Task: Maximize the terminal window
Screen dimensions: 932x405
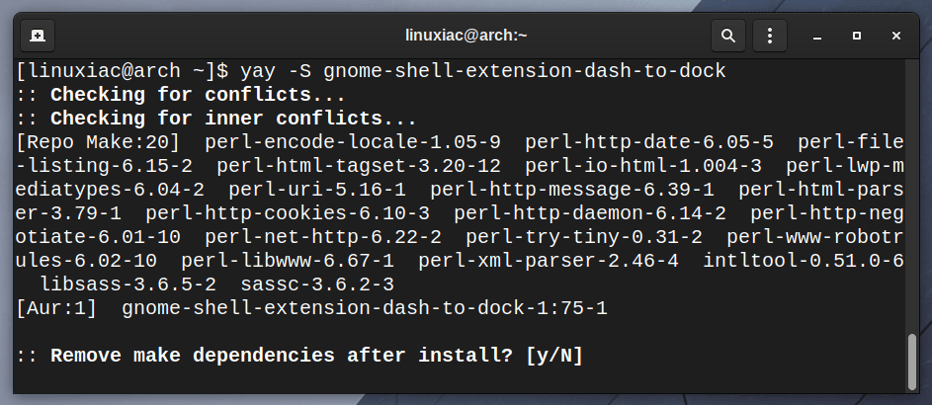Action: pos(857,37)
